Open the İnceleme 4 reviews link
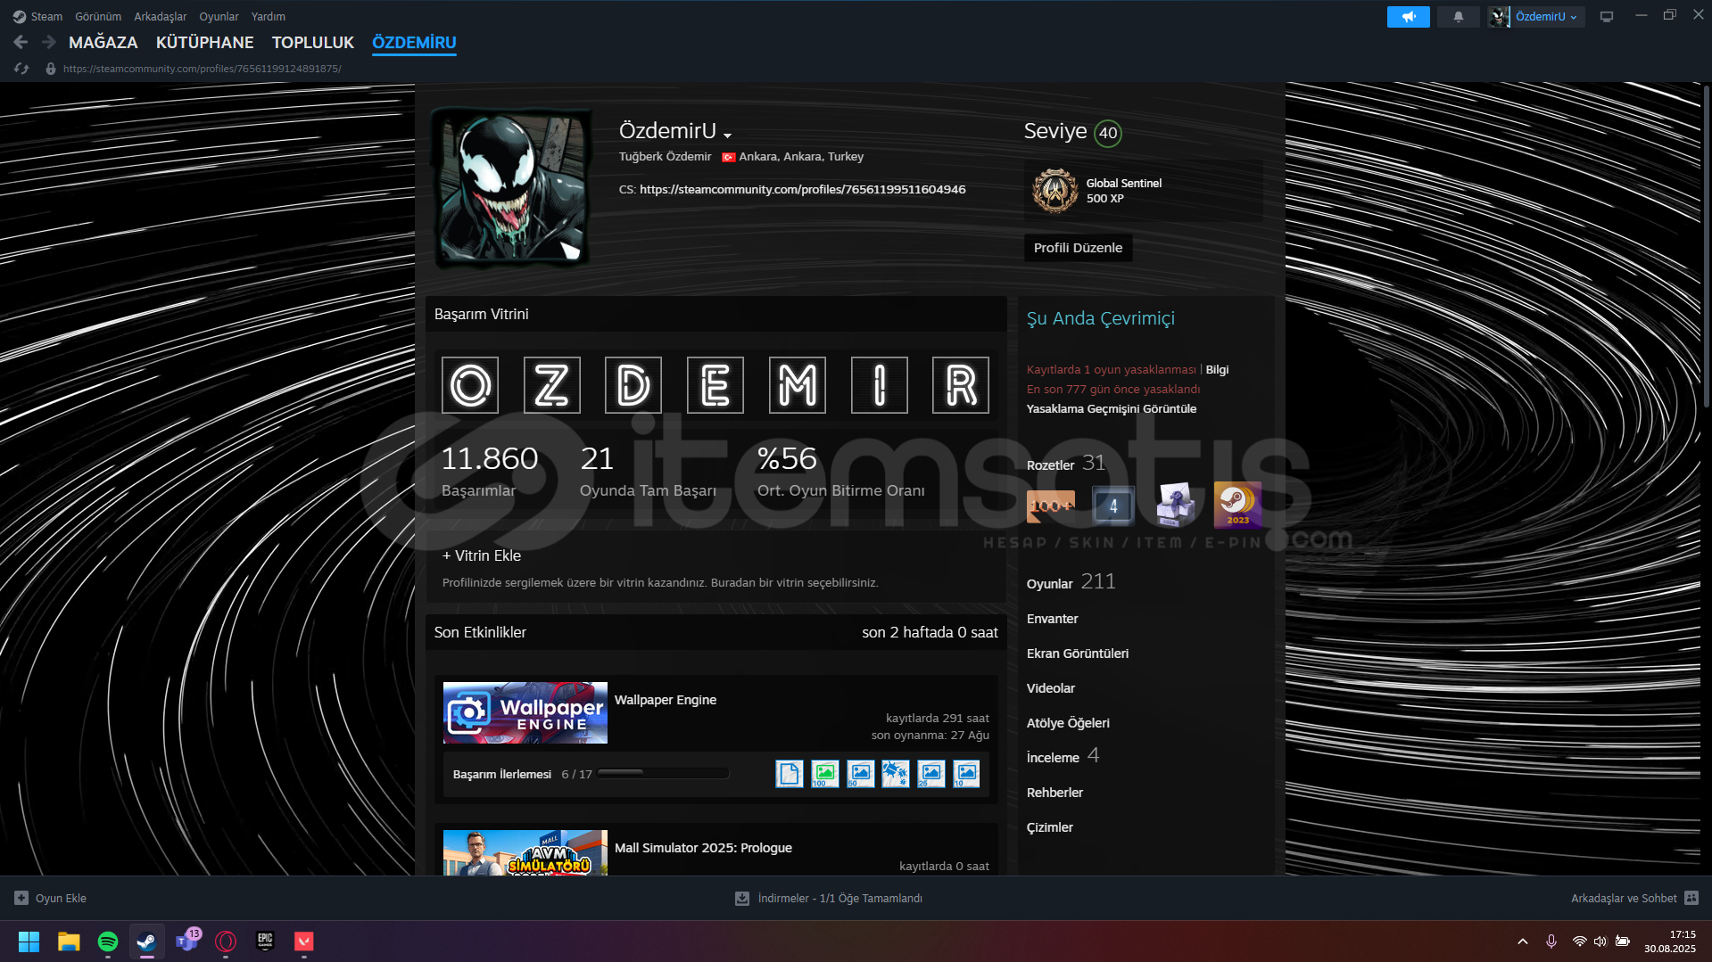This screenshot has height=962, width=1712. (x=1063, y=756)
